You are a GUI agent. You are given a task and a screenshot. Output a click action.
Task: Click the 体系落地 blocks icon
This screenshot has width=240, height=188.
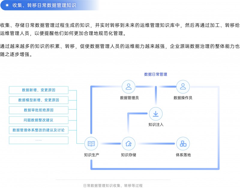tap(183, 144)
